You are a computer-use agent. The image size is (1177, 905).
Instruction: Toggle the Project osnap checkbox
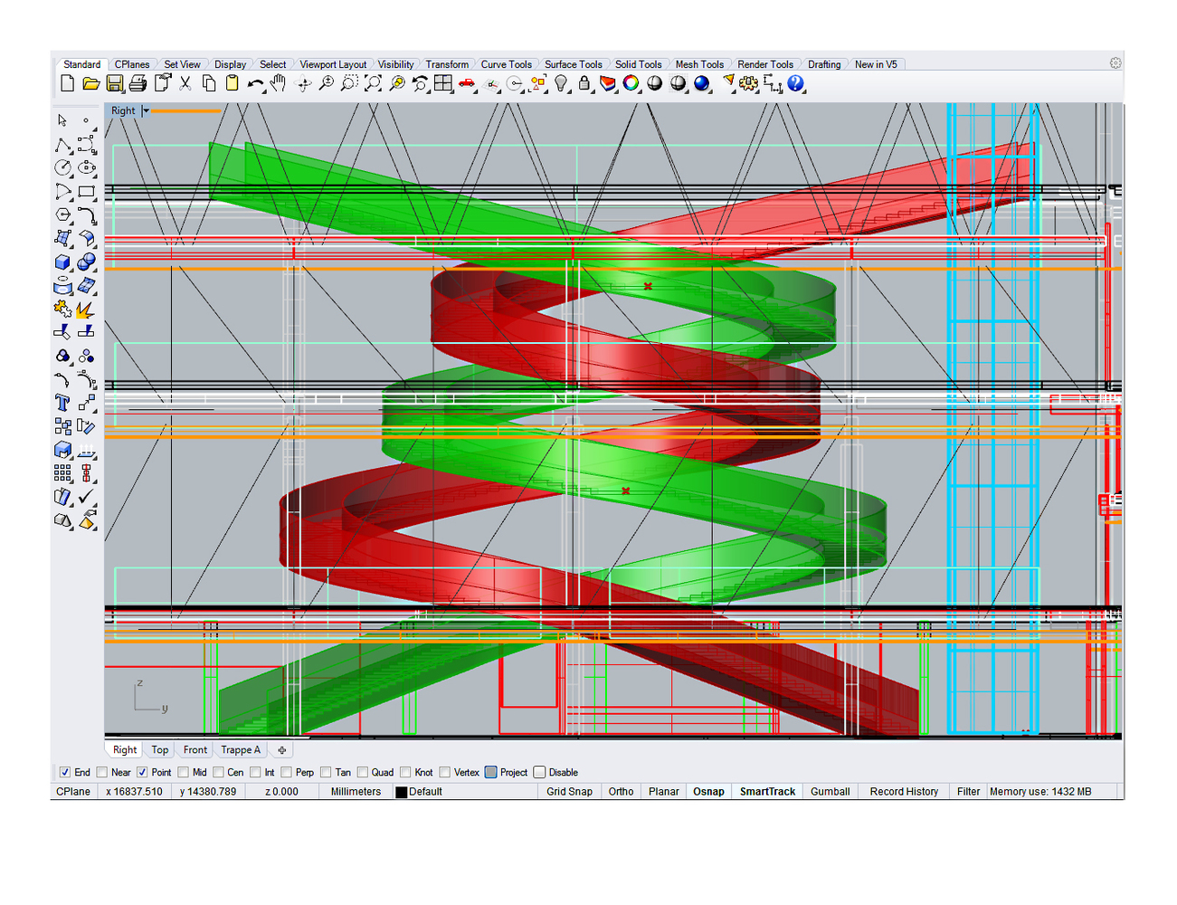(x=491, y=772)
